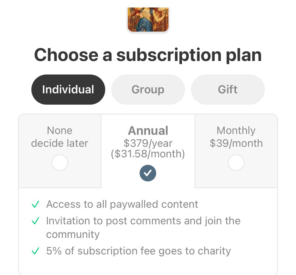The height and width of the screenshot is (275, 296).
Task: Click the green checkmark beside Invitation benefit
Action: (x=36, y=221)
